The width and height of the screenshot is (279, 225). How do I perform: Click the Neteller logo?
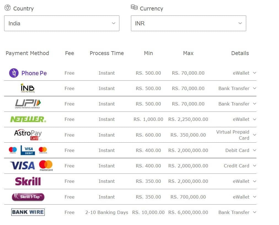coord(28,119)
